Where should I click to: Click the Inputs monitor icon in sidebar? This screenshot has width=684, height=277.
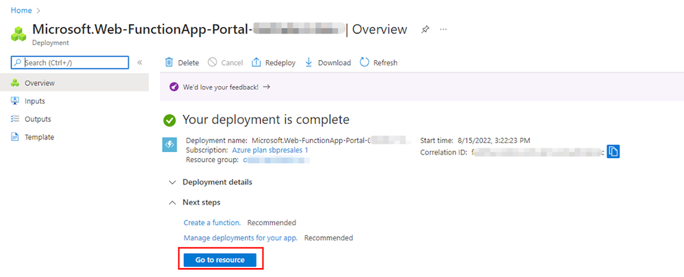click(x=15, y=101)
